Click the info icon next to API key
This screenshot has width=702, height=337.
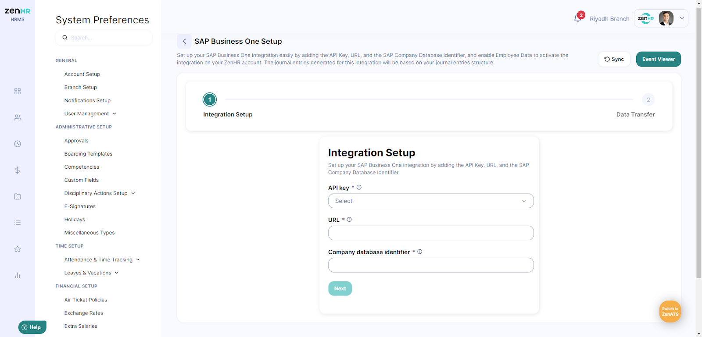[359, 188]
